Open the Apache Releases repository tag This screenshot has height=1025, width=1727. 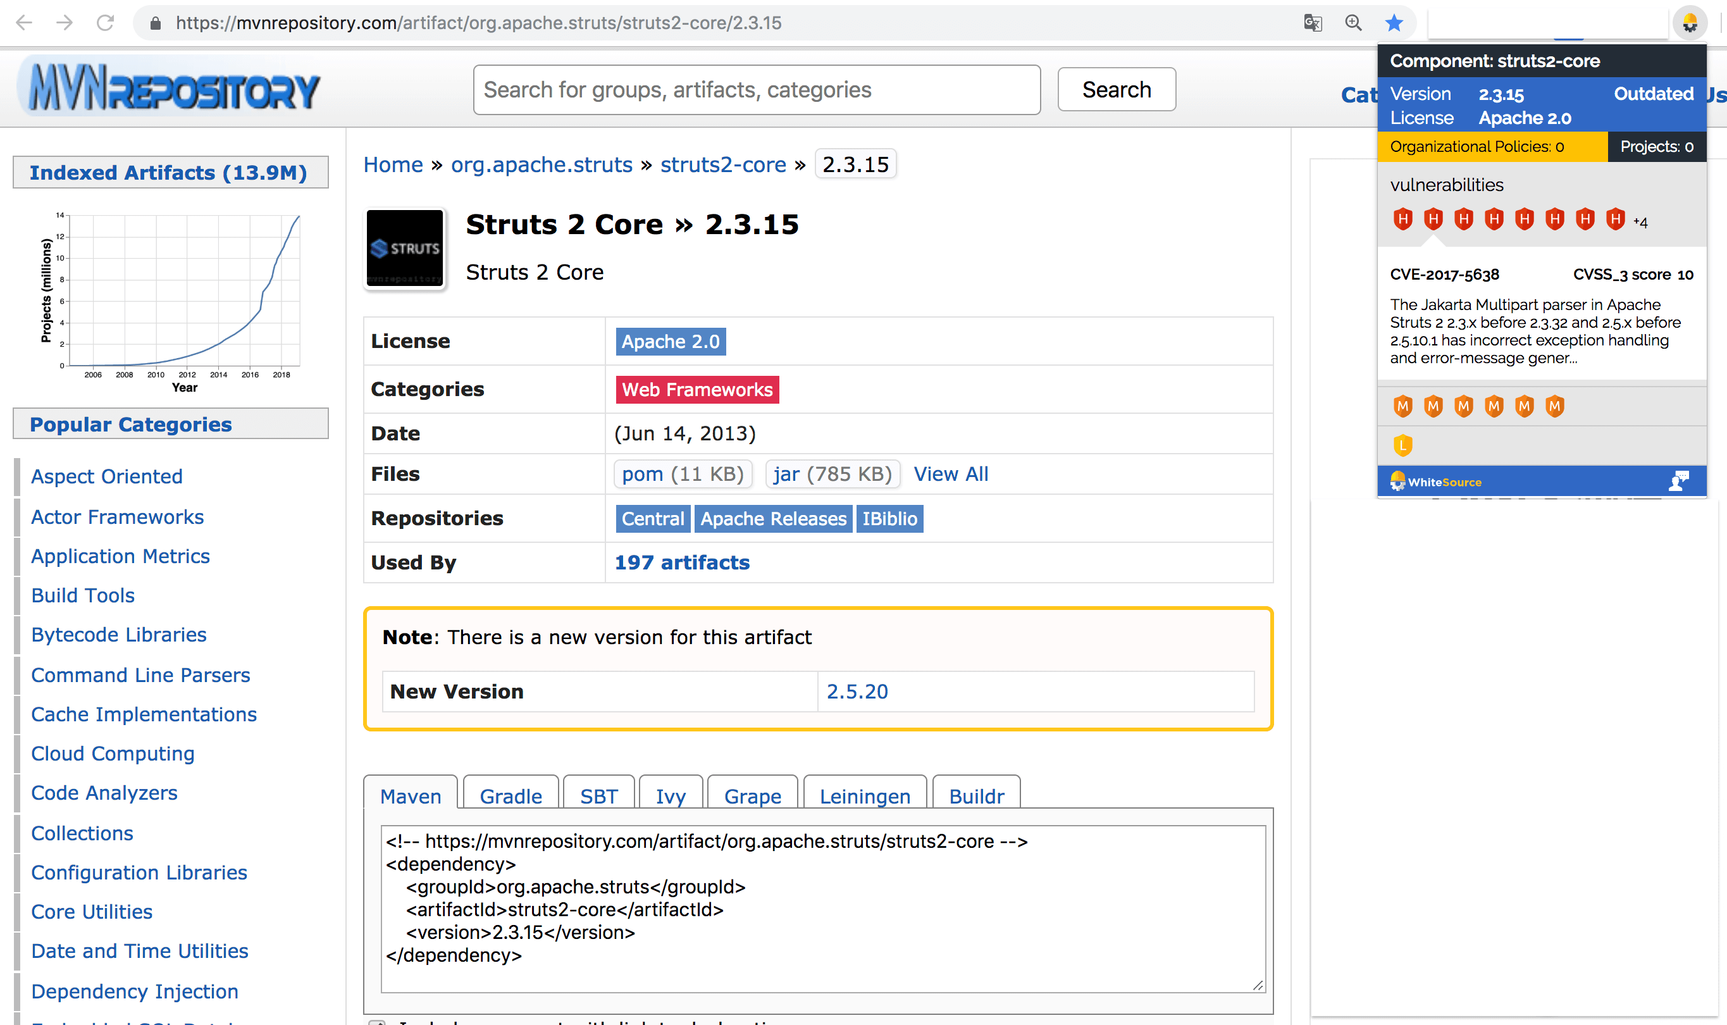tap(774, 519)
